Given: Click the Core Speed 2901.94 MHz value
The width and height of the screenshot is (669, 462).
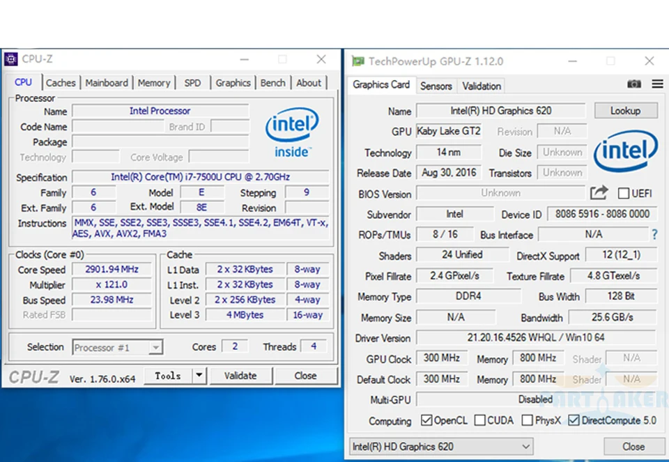Looking at the screenshot, I should pyautogui.click(x=111, y=269).
